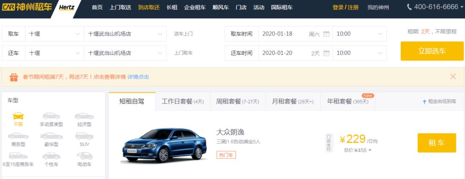Toggle 送车上门 delivery option
The image size is (465, 179).
coord(183,34)
